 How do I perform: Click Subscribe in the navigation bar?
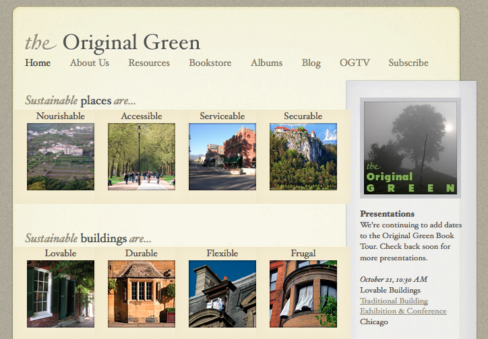(408, 63)
